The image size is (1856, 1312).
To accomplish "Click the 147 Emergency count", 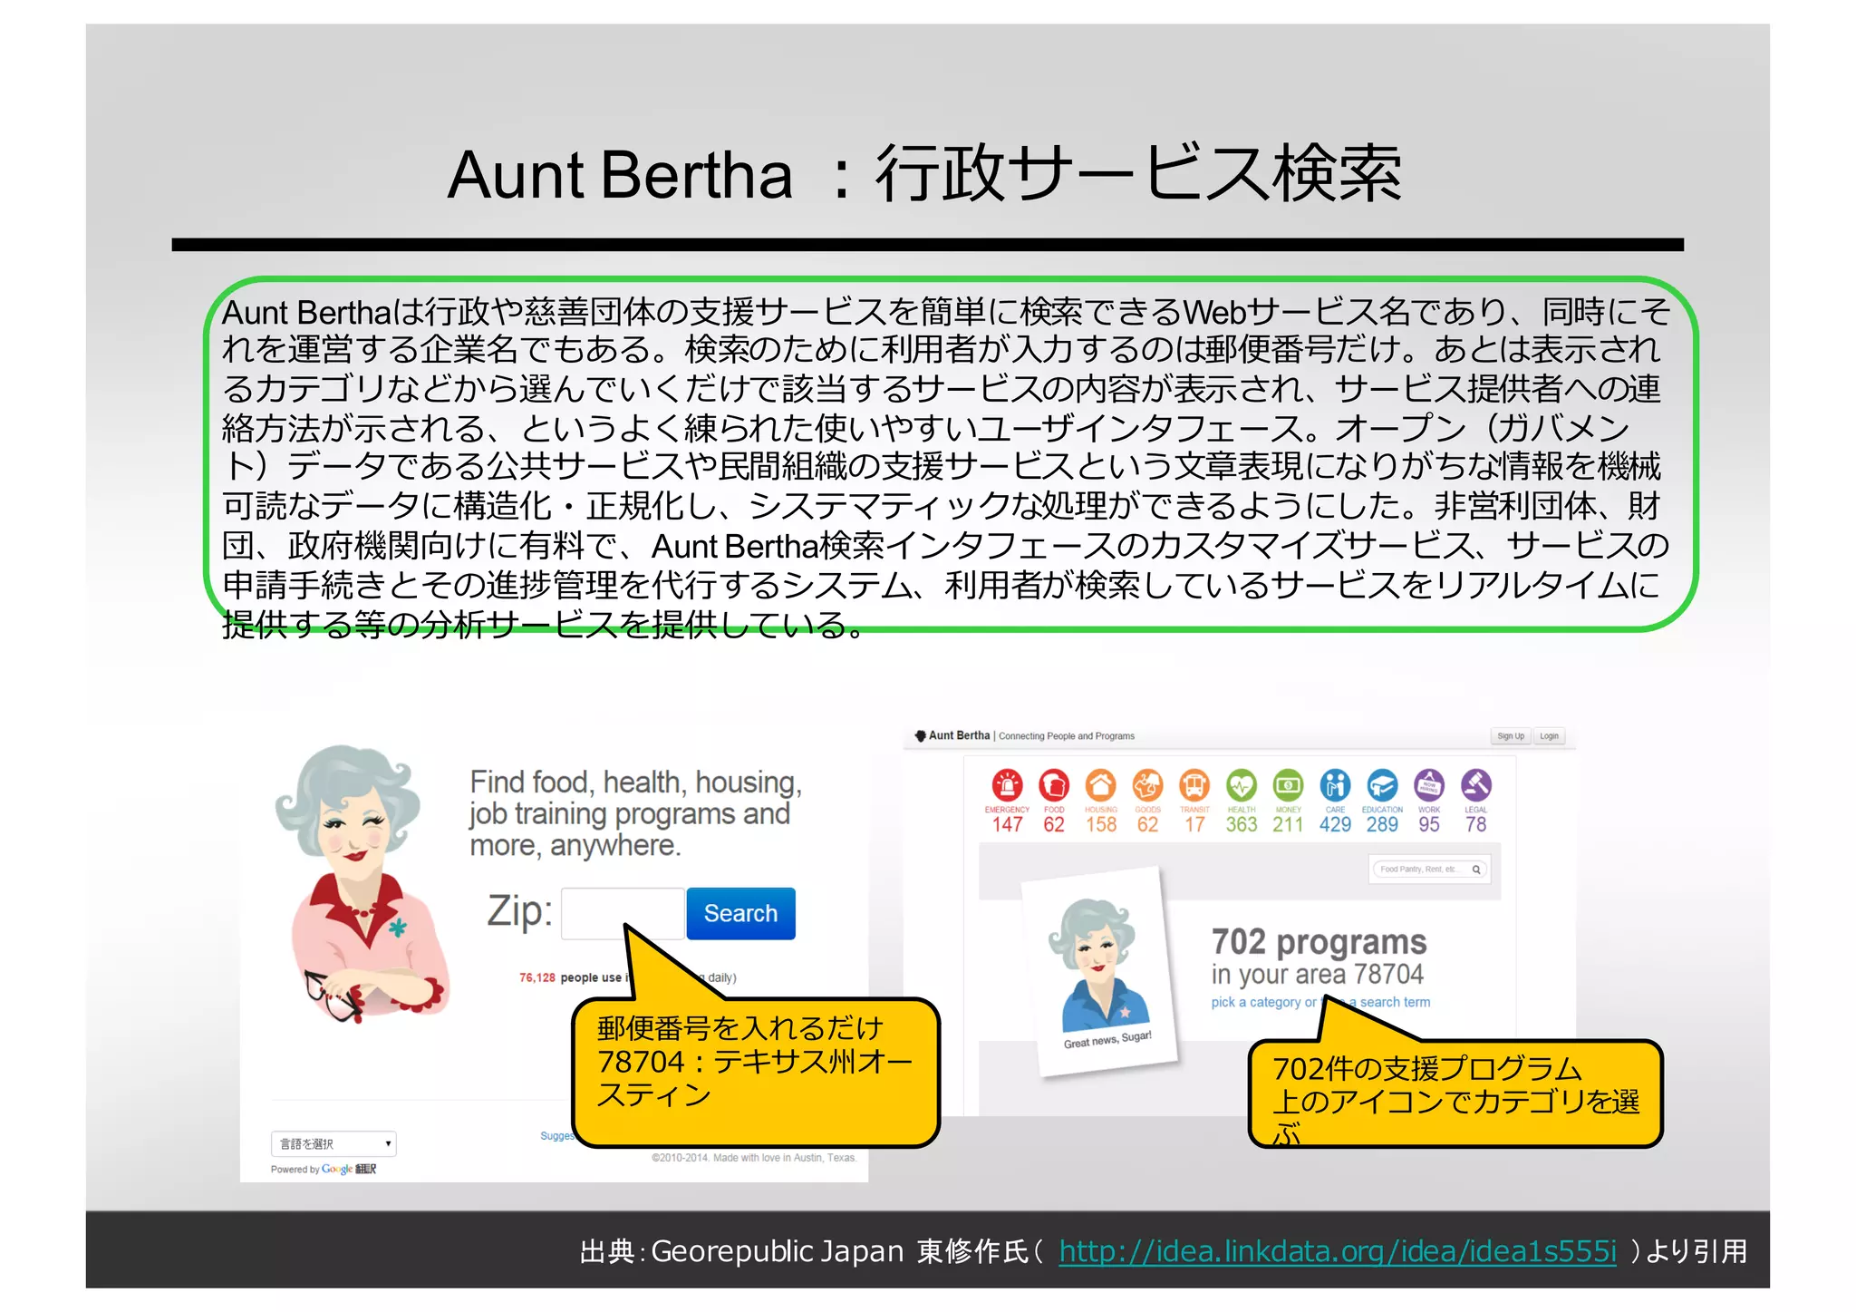I will tap(1007, 824).
